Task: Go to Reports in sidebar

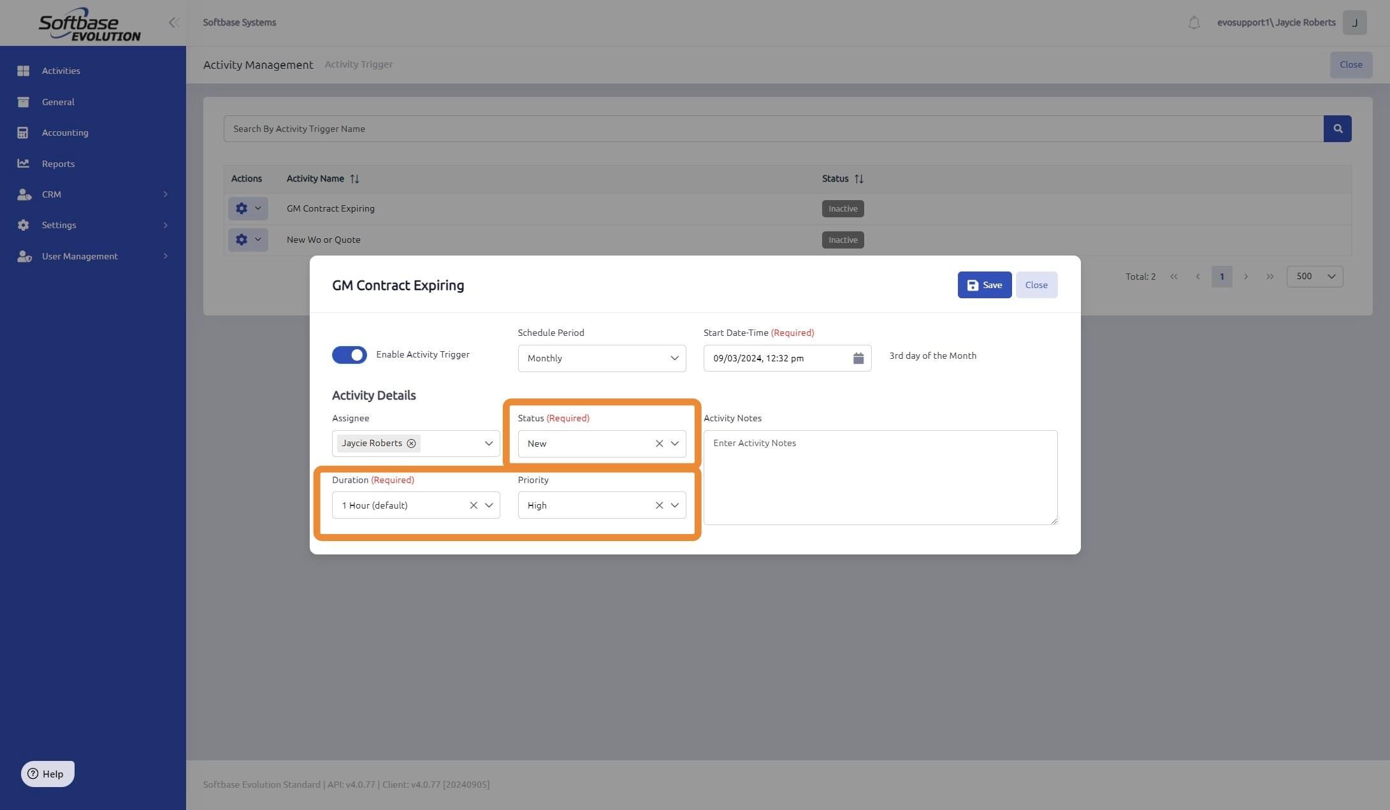Action: click(58, 164)
